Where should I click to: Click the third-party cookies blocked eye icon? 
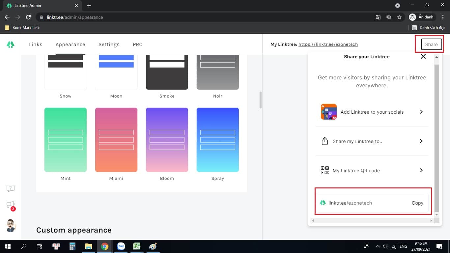coord(389,17)
